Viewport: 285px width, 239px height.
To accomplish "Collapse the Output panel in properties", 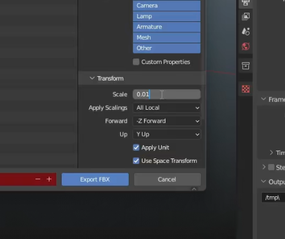I will [264, 181].
